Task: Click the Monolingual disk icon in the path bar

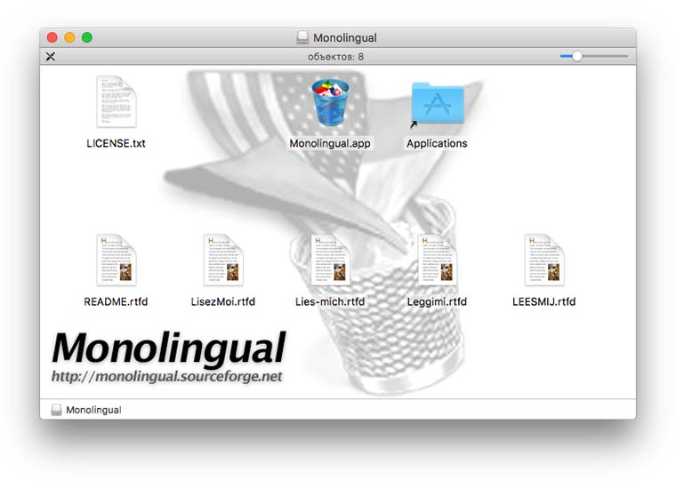Action: point(56,410)
